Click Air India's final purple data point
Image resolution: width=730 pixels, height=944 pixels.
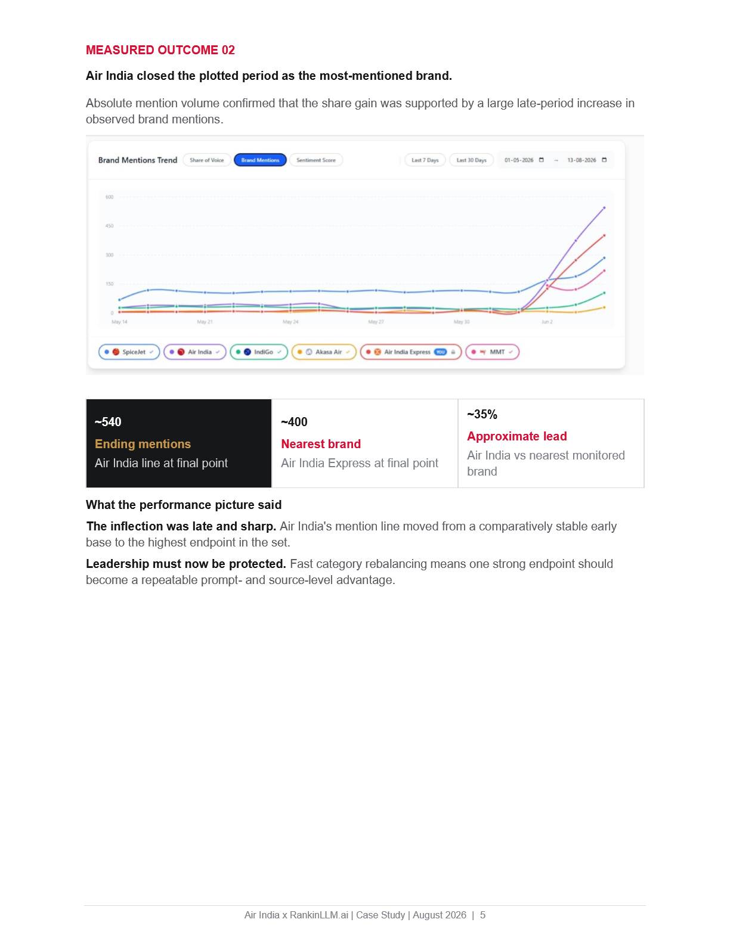(x=604, y=208)
